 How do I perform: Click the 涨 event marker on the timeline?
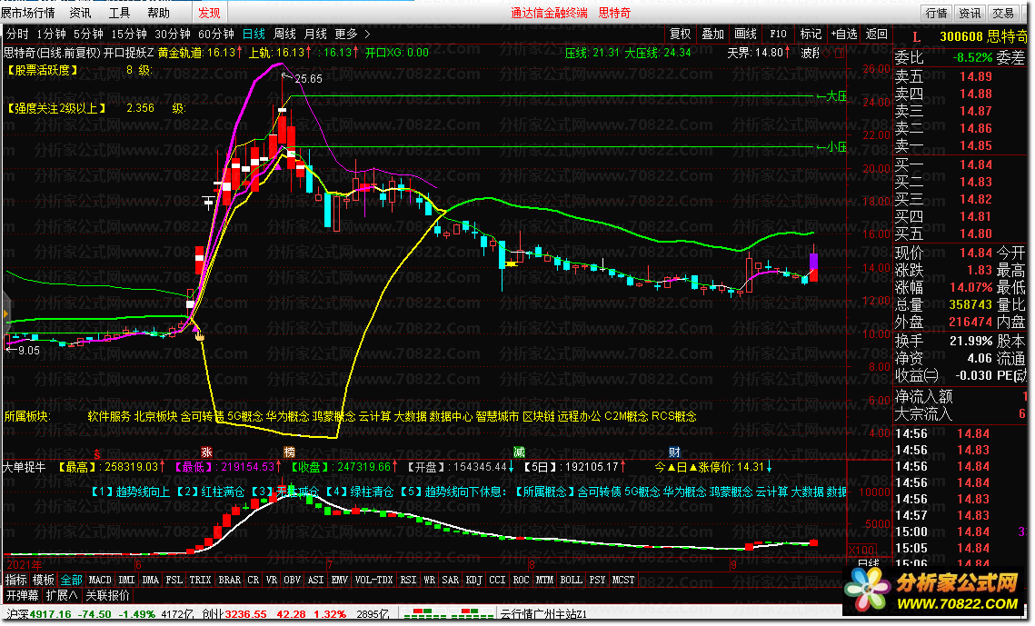(206, 452)
